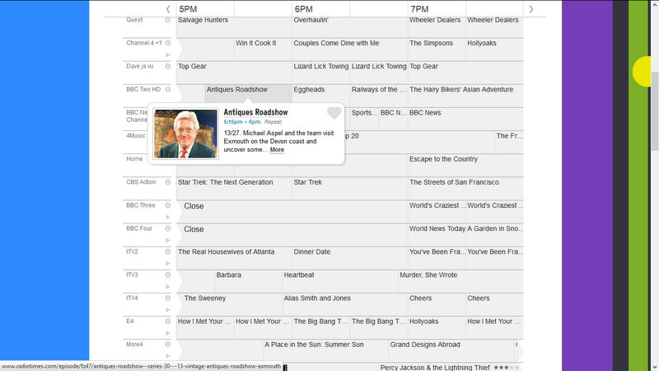The height and width of the screenshot is (371, 659).
Task: Expand arrow under Channel 4 +1
Action: coord(168,54)
